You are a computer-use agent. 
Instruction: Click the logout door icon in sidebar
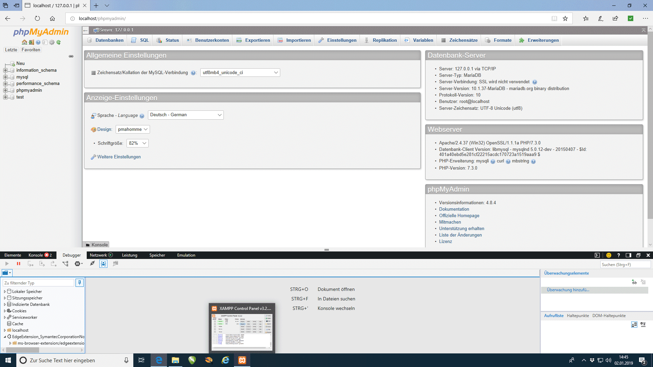click(31, 42)
